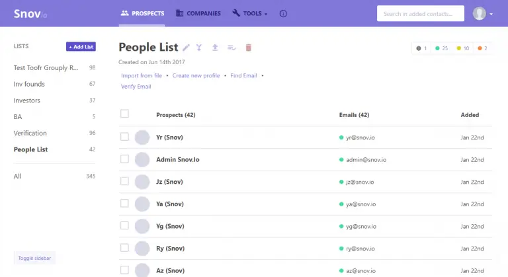Switch to the Prospects tab
Screen dimensions: 508x277
tap(142, 13)
